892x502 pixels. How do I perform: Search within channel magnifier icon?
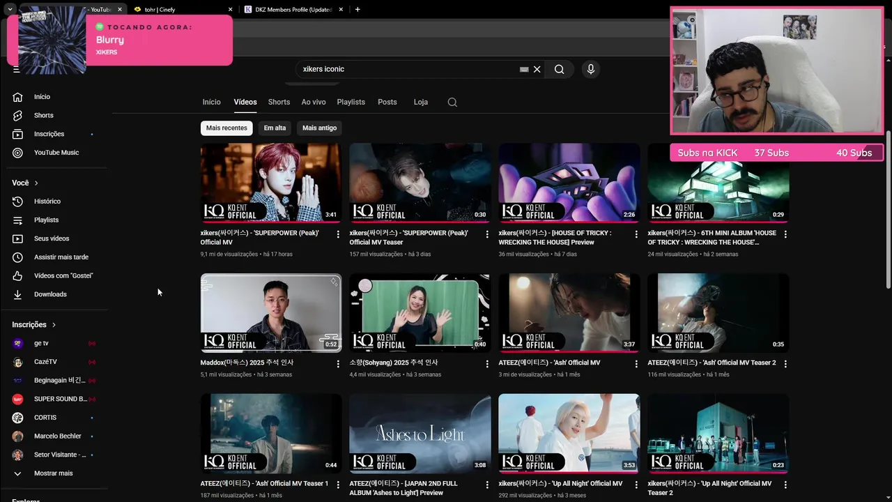pos(452,102)
